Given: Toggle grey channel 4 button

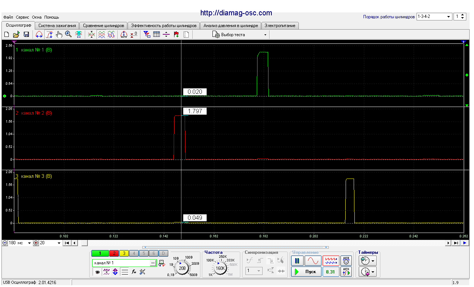Looking at the screenshot, I should click(x=134, y=253).
